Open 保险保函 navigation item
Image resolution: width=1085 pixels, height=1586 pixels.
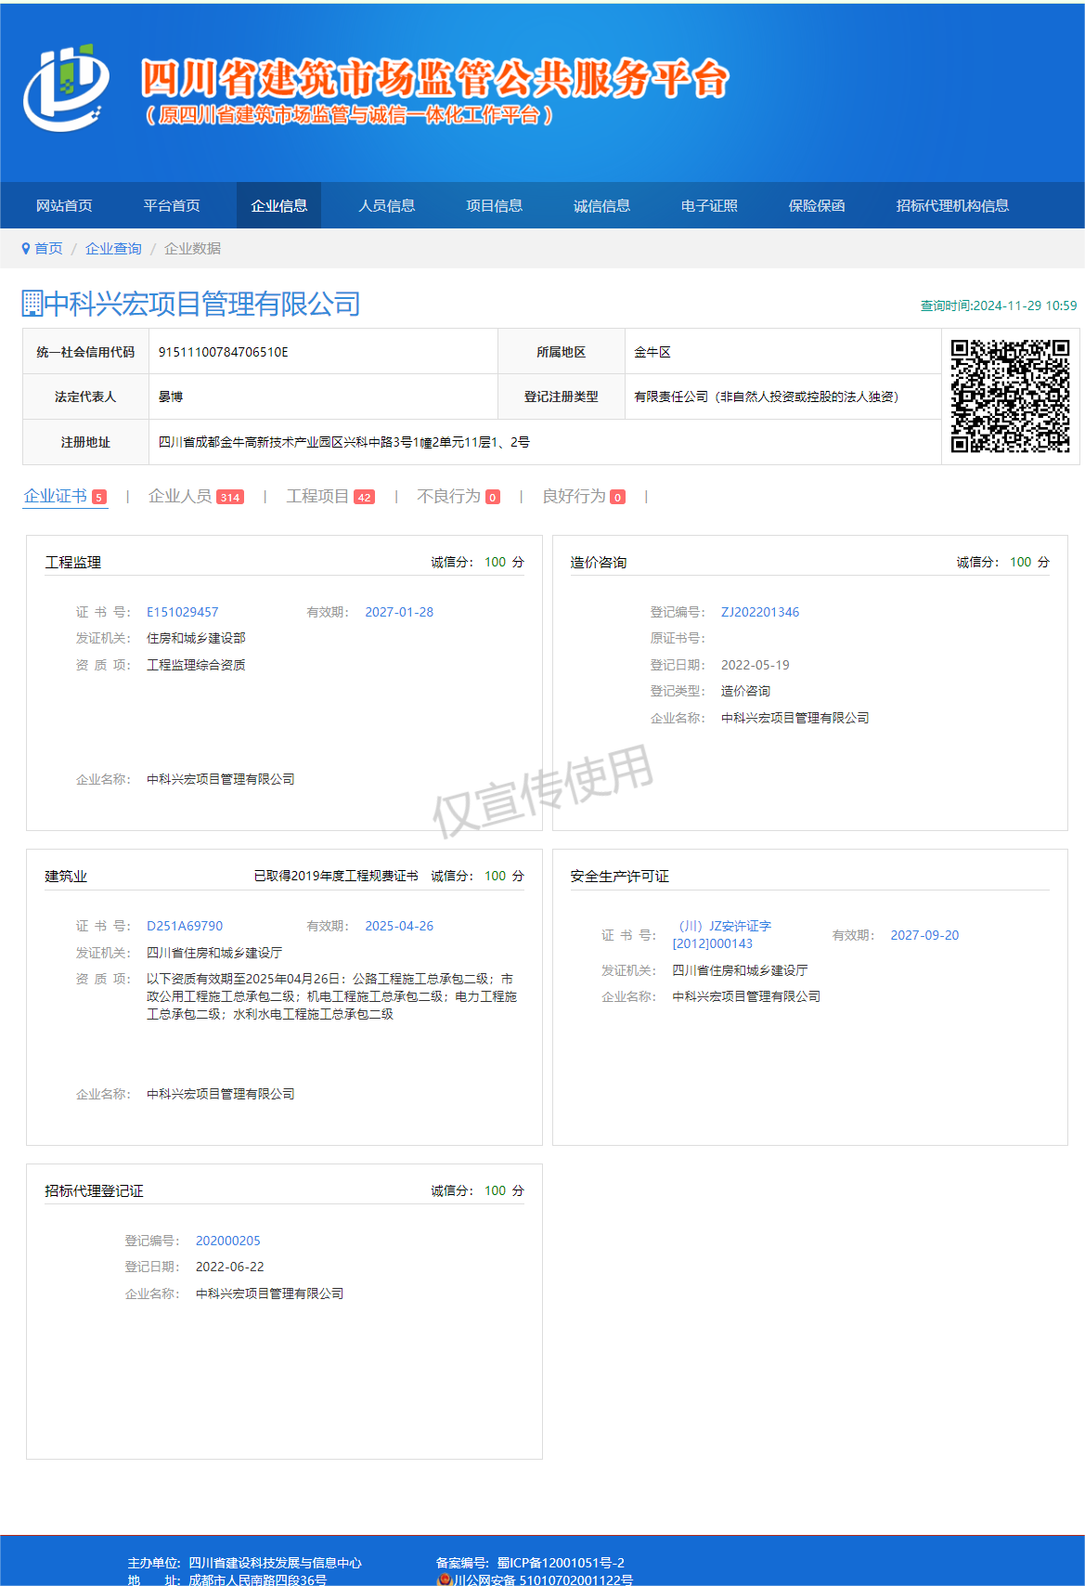[x=817, y=205]
